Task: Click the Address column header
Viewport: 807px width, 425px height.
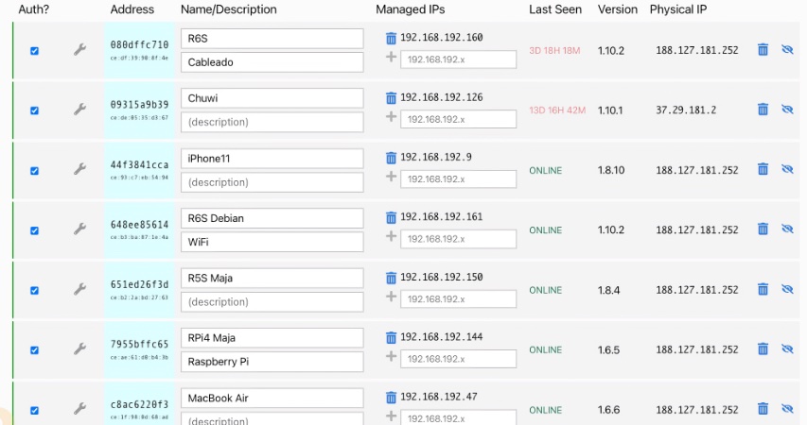Action: (x=132, y=9)
